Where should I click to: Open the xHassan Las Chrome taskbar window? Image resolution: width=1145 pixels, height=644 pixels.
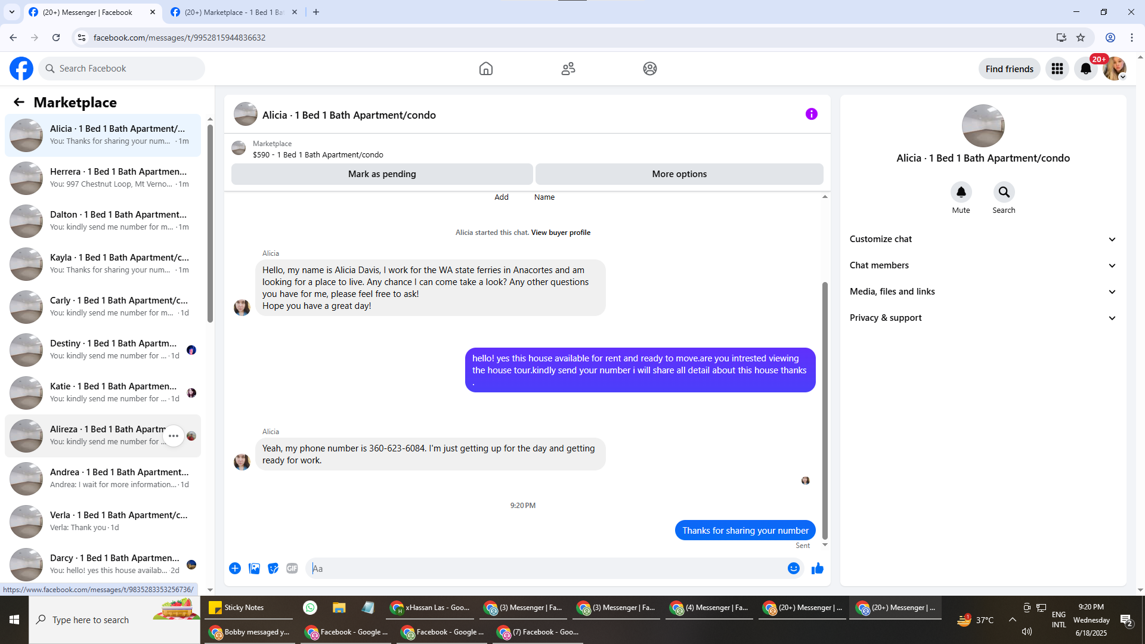[x=430, y=608]
